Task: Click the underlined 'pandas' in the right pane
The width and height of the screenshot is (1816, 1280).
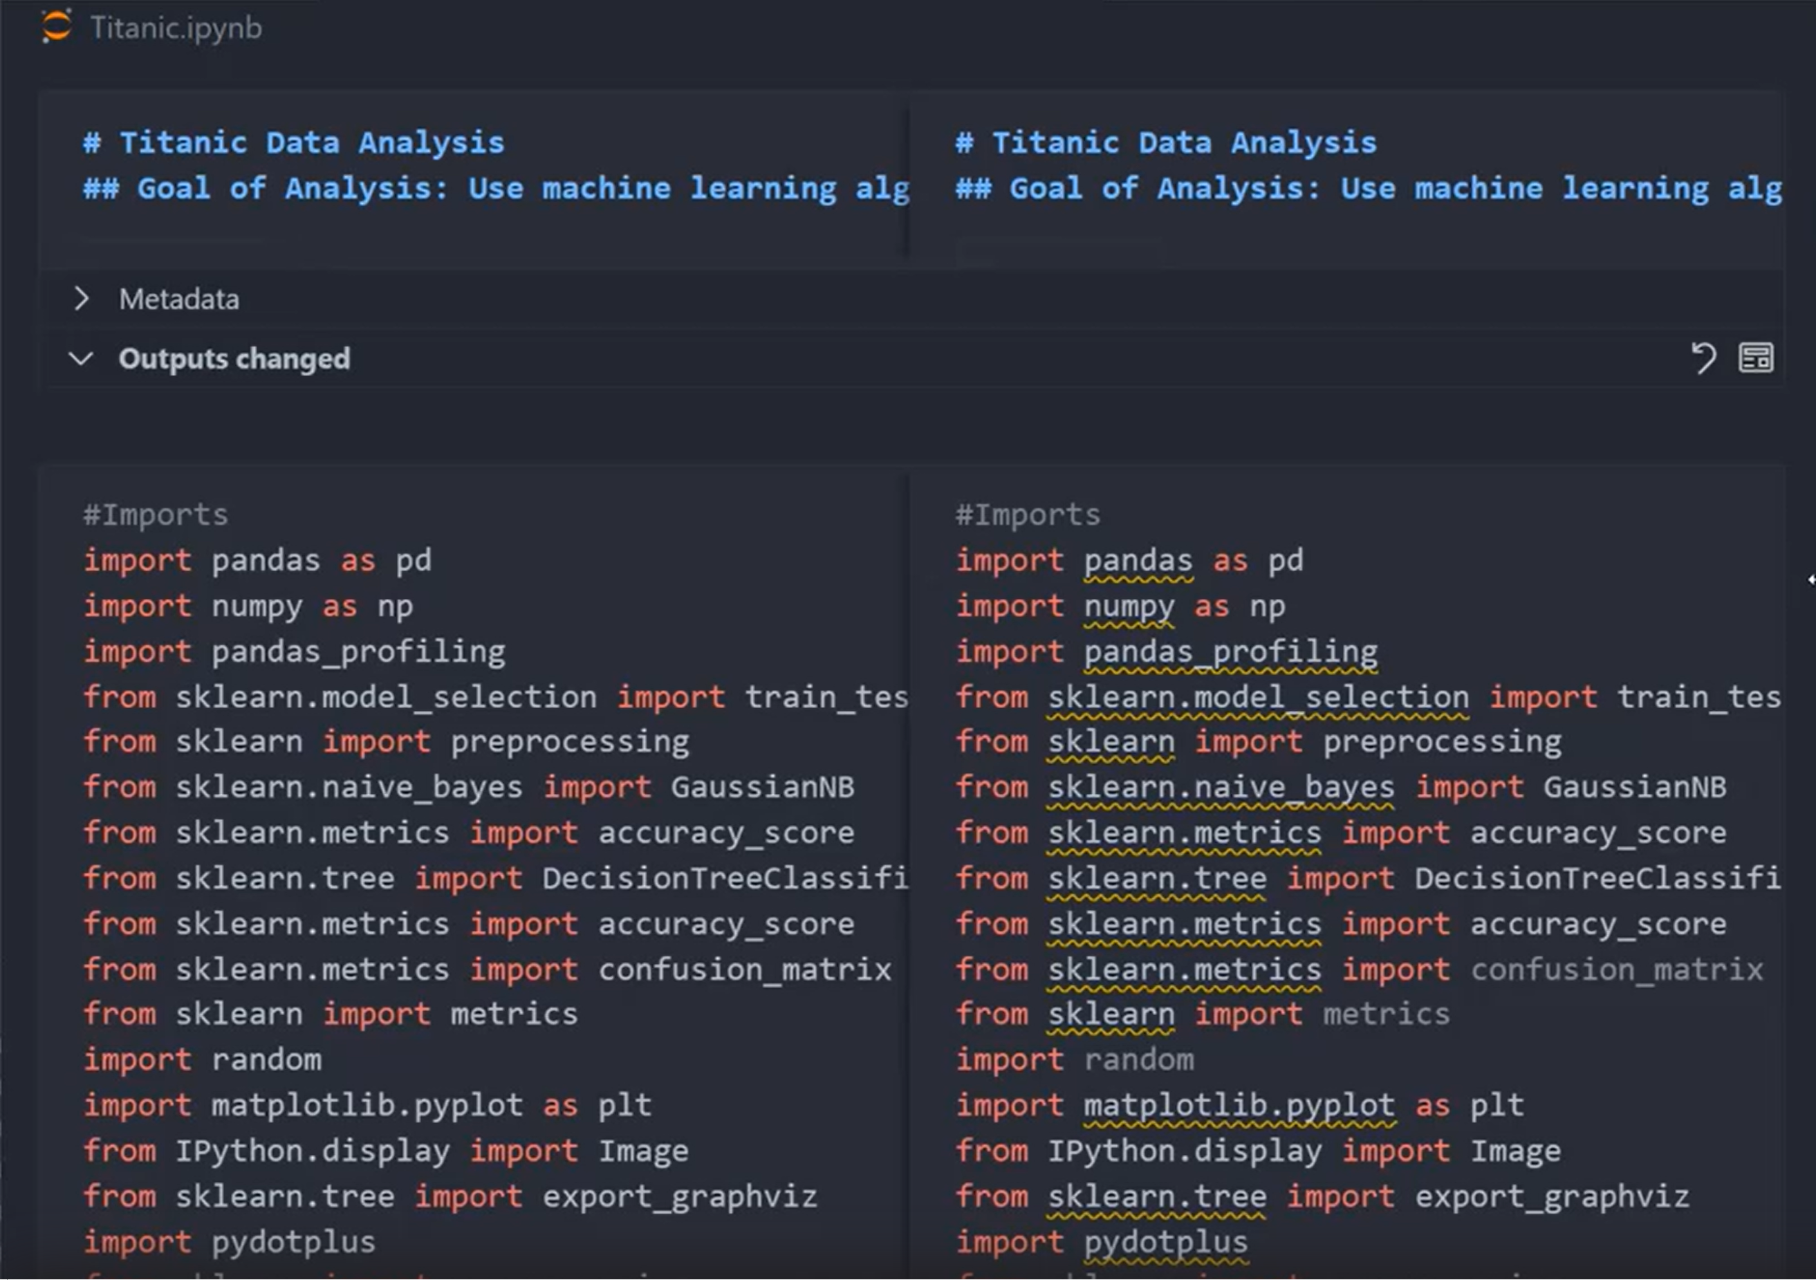Action: pyautogui.click(x=1138, y=562)
